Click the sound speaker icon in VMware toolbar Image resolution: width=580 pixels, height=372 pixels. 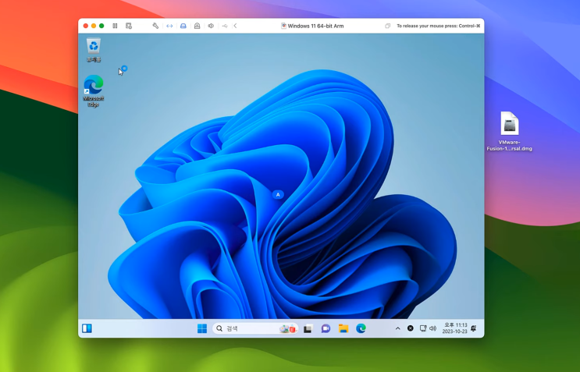[x=211, y=26]
